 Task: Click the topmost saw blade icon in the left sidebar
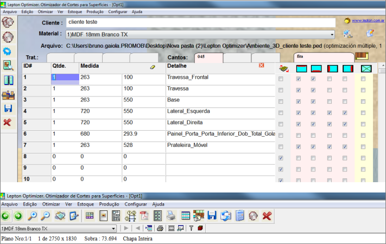pyautogui.click(x=8, y=22)
